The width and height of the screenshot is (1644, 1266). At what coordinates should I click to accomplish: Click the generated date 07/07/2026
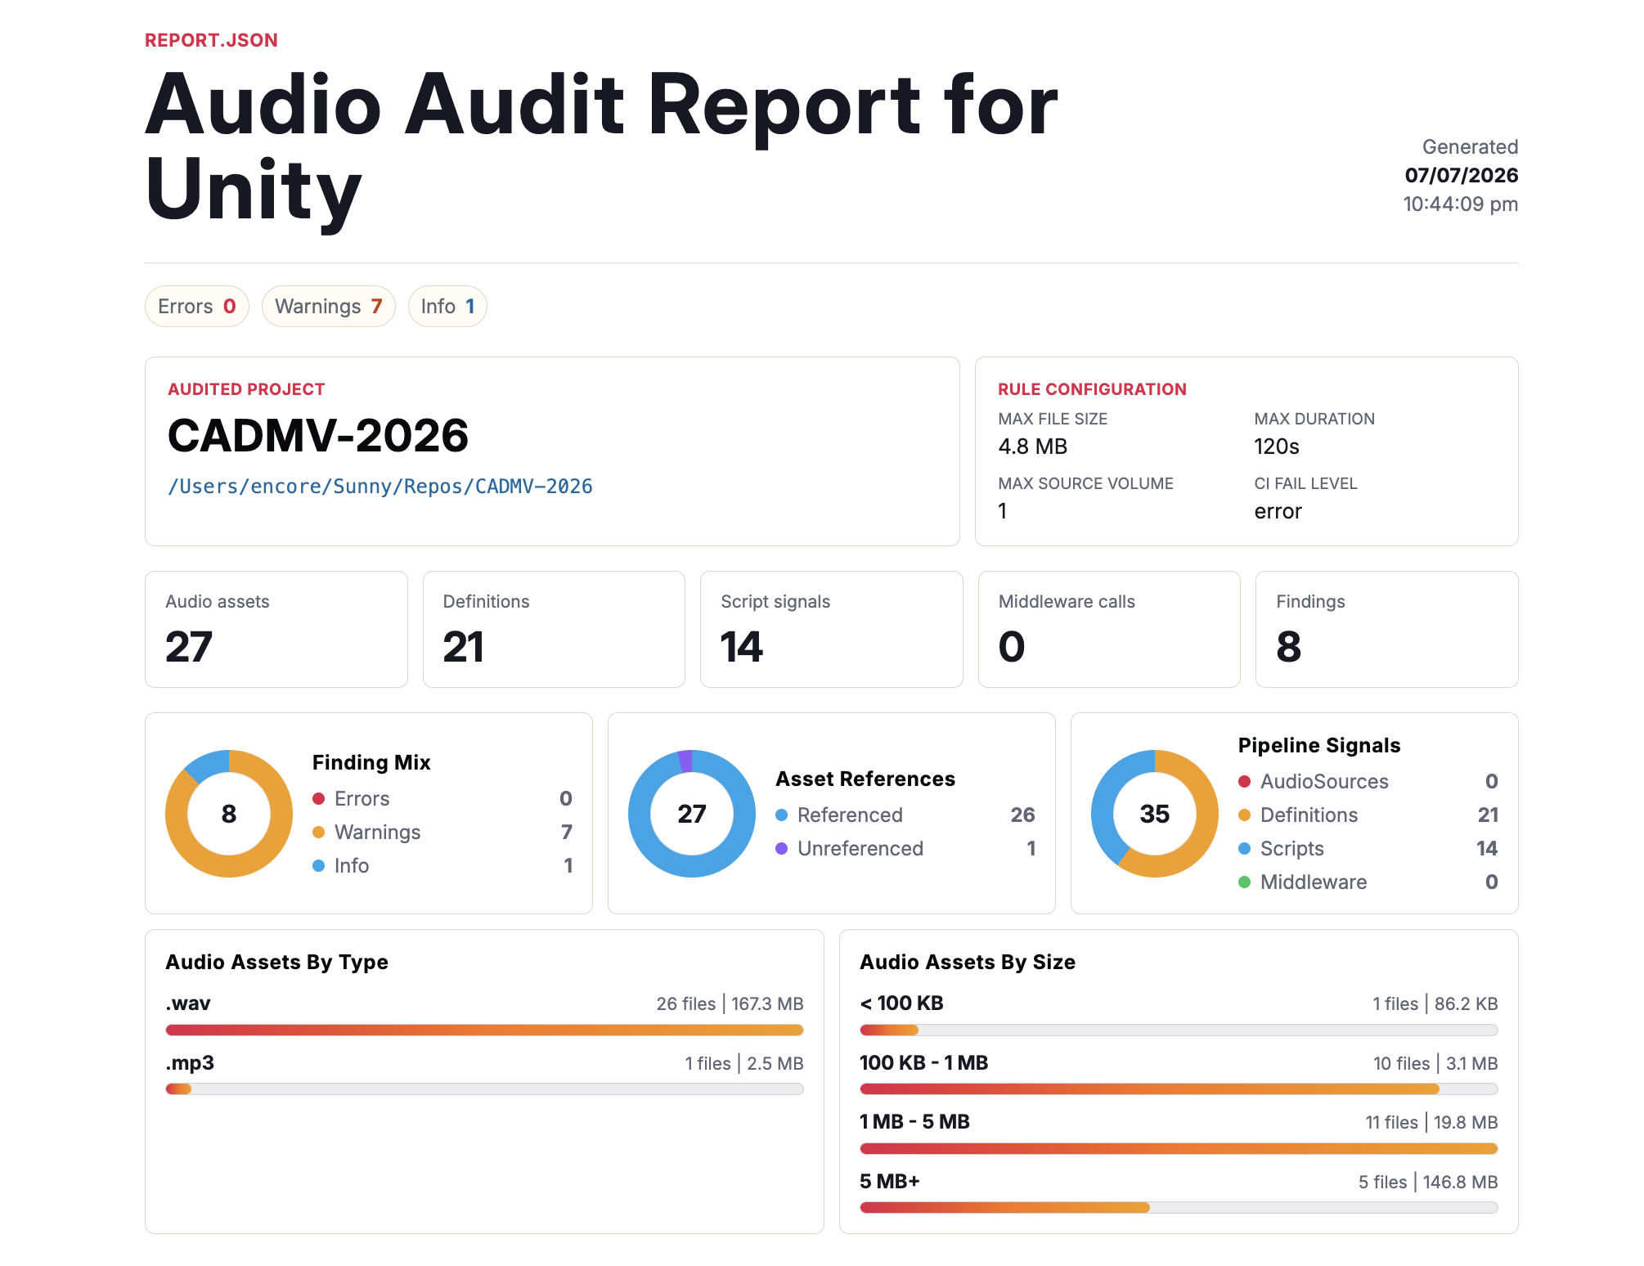[1462, 175]
